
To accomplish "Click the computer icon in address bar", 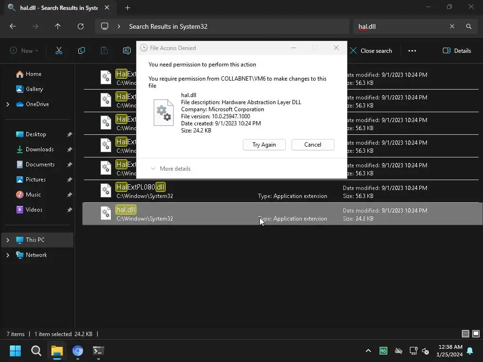I will (x=105, y=26).
